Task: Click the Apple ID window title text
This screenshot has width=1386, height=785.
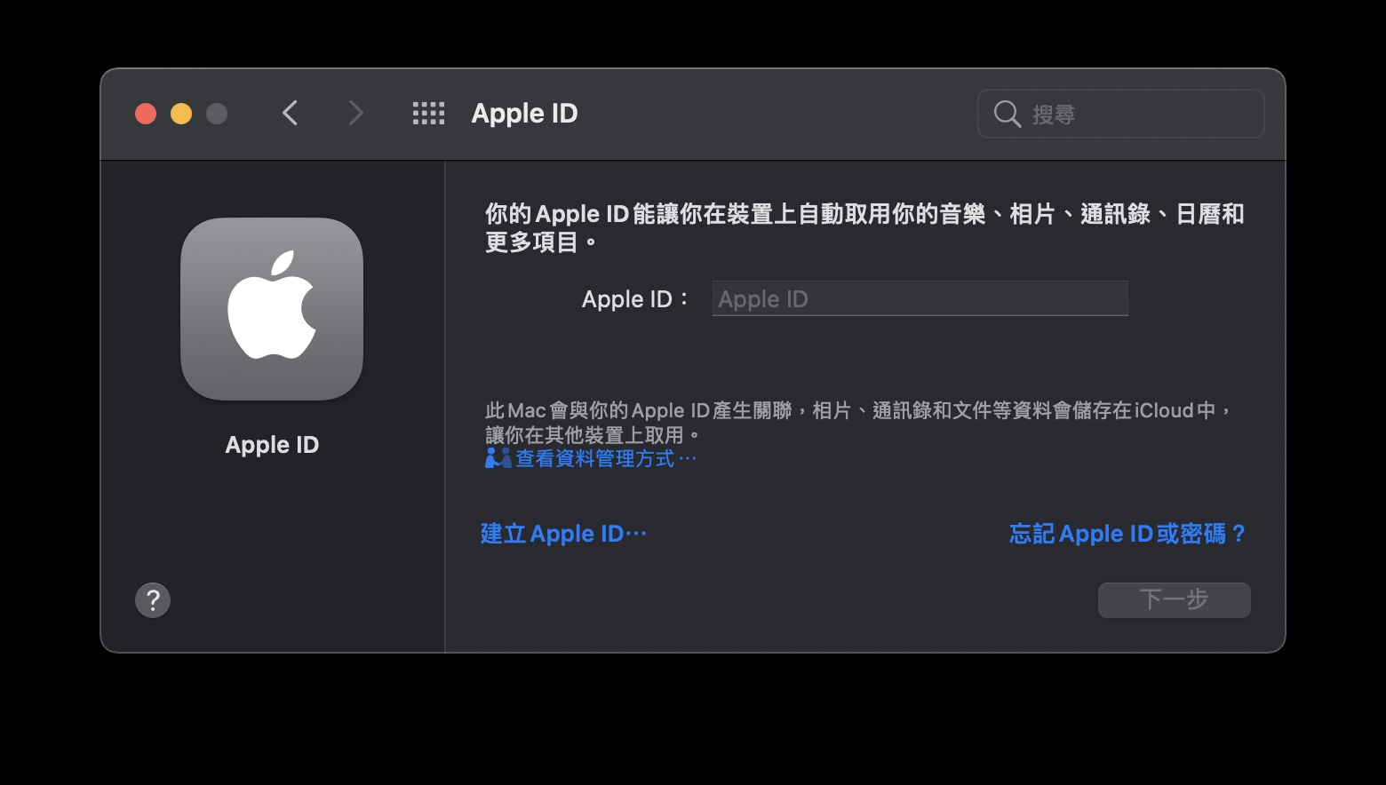Action: click(524, 114)
